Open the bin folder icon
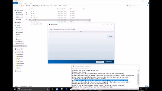 pos(32,12)
